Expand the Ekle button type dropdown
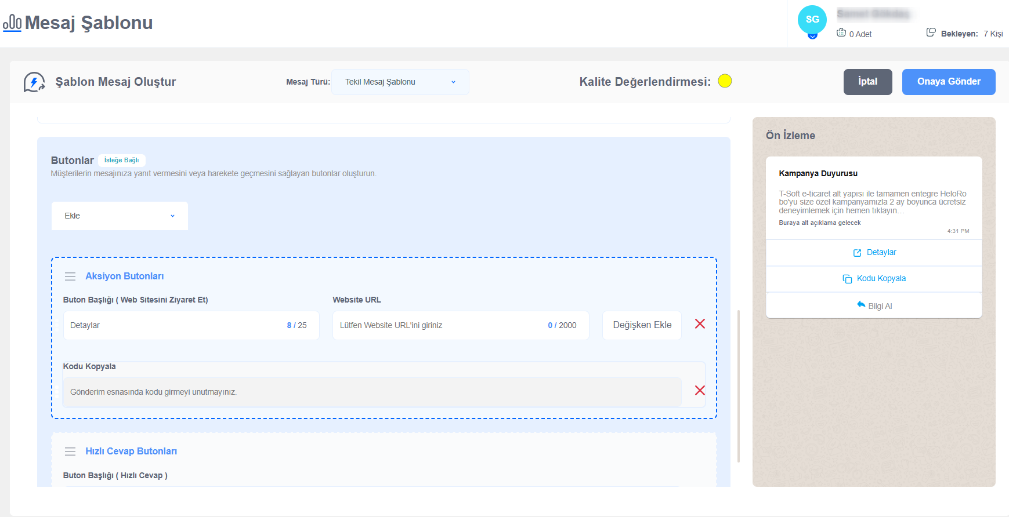 [120, 216]
